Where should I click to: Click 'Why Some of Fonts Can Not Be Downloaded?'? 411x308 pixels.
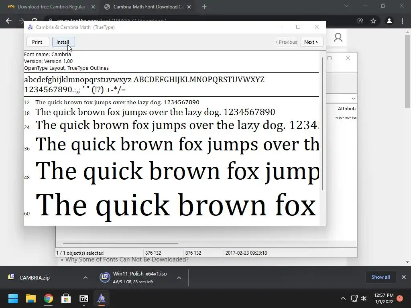127,259
